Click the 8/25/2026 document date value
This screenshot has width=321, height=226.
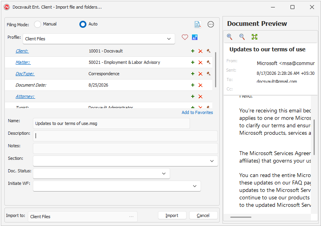pos(98,85)
